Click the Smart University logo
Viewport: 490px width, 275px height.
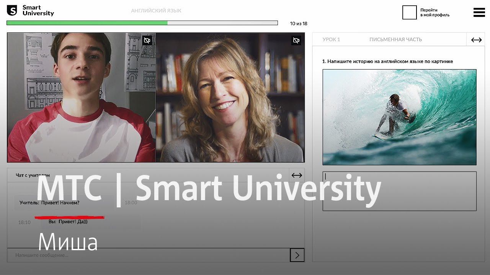(31, 10)
